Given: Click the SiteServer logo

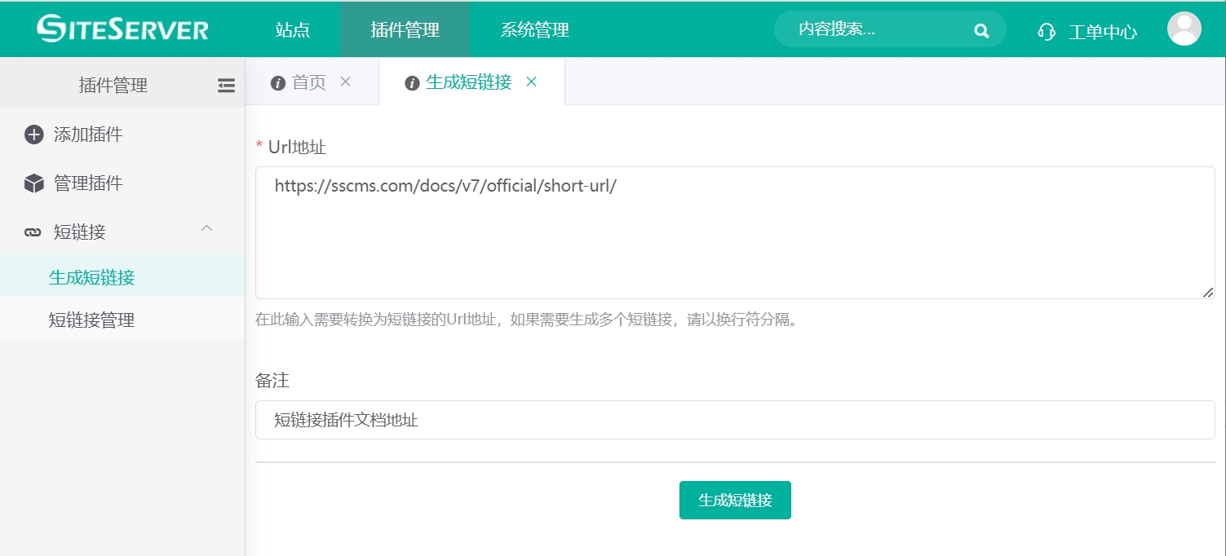Looking at the screenshot, I should click(122, 29).
